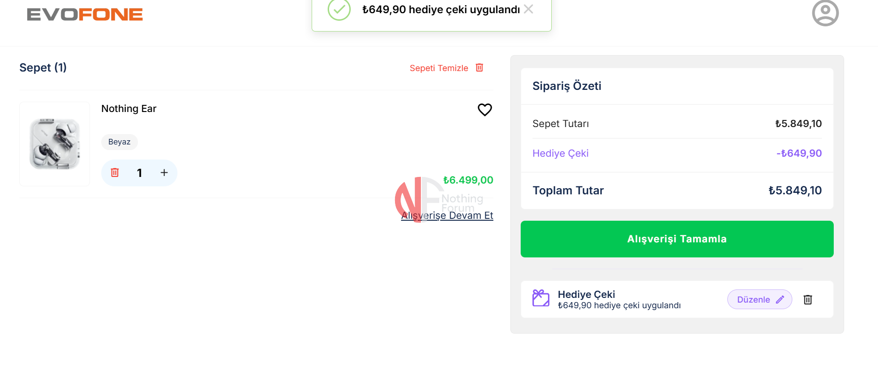
Task: Dismiss the gift voucher applied notification
Action: 529,9
